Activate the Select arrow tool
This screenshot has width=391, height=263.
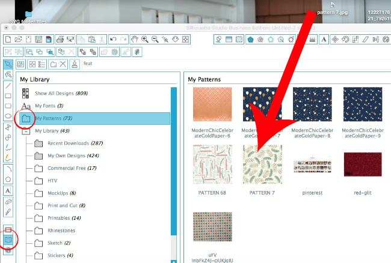(x=8, y=64)
